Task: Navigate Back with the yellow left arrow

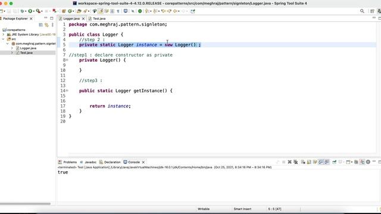Action: point(175,11)
